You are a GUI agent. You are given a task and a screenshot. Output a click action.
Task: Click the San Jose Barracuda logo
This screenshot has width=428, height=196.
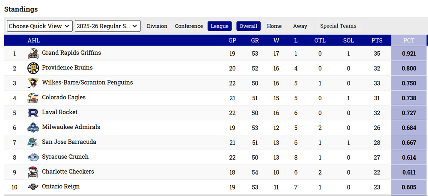(x=33, y=142)
